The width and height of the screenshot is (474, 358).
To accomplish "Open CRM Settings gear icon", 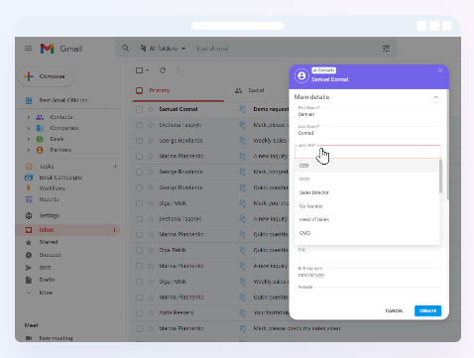I will click(x=29, y=215).
